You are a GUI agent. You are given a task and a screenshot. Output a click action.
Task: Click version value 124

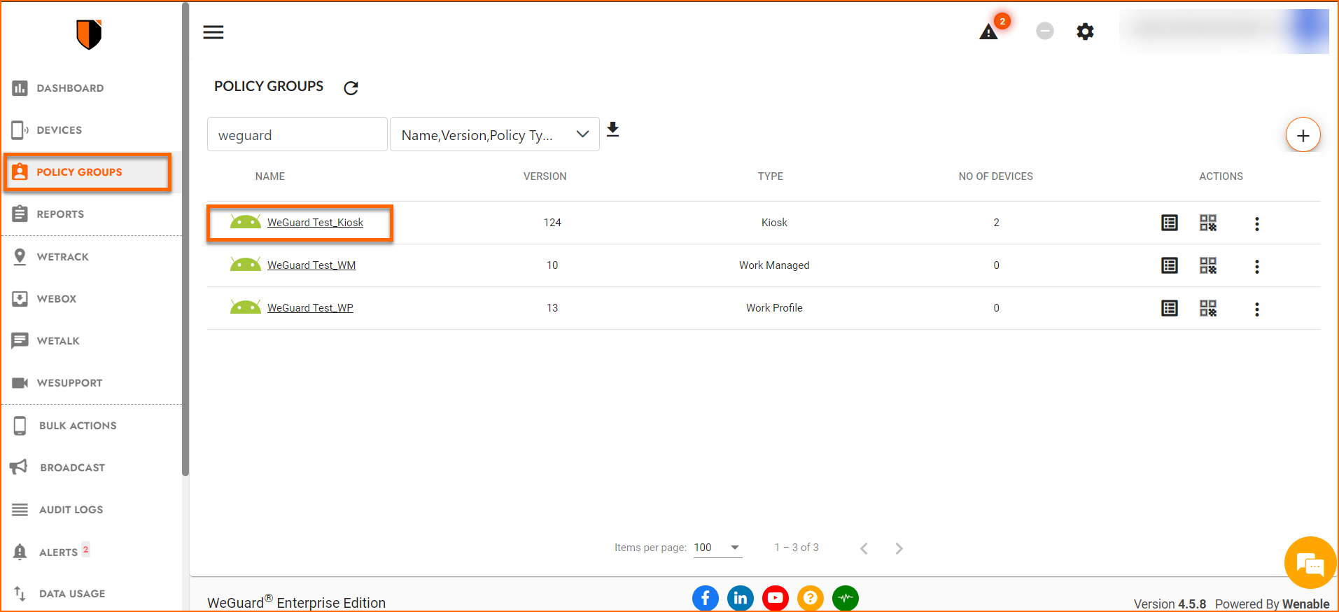pyautogui.click(x=552, y=223)
